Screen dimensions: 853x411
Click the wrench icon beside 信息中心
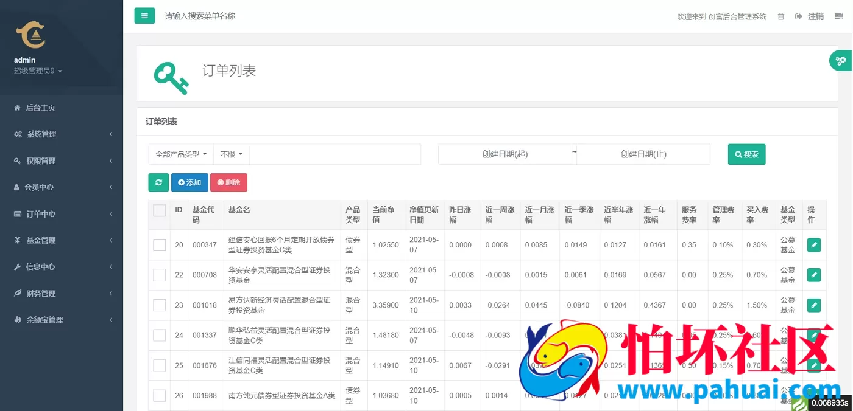pyautogui.click(x=18, y=267)
